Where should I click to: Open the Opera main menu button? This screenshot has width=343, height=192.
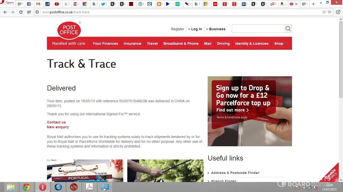[x=8, y=2]
